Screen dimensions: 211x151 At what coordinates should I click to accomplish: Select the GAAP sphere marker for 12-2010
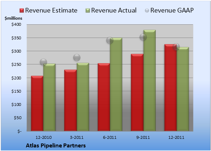pos(43,62)
